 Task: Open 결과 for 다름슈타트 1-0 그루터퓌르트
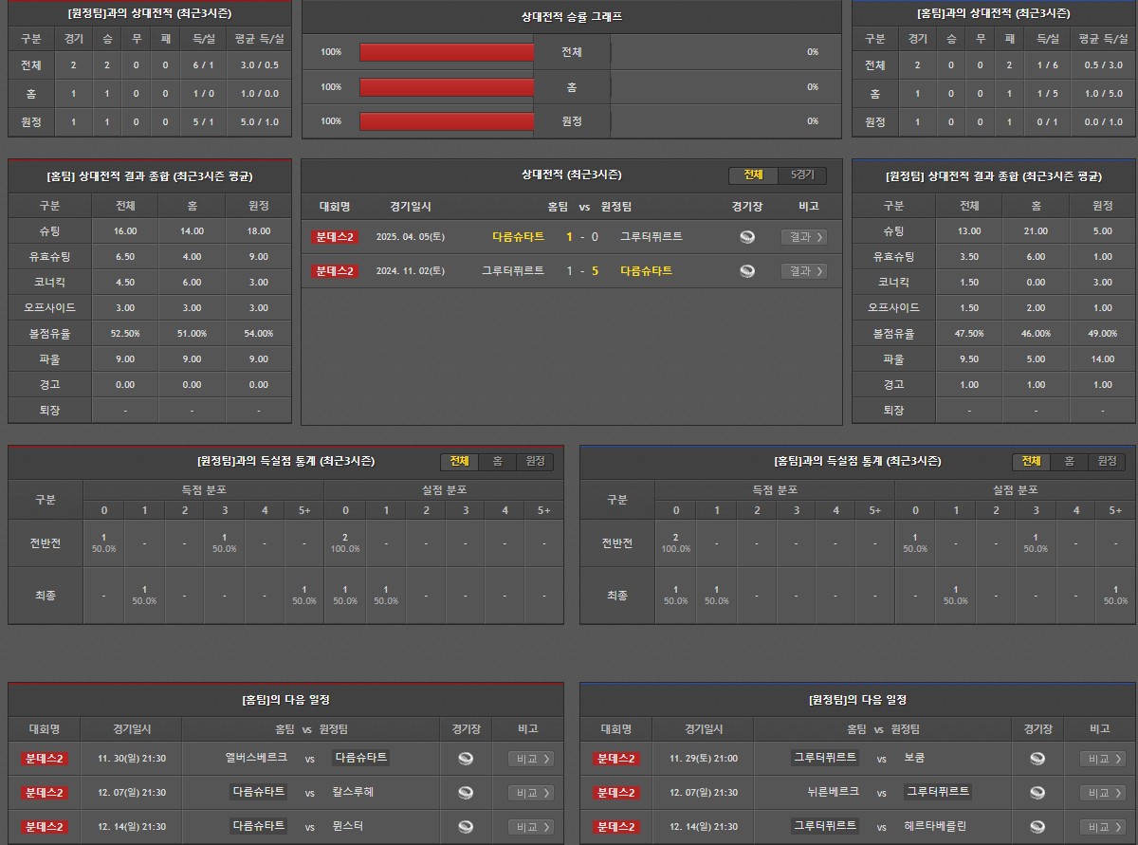(803, 237)
